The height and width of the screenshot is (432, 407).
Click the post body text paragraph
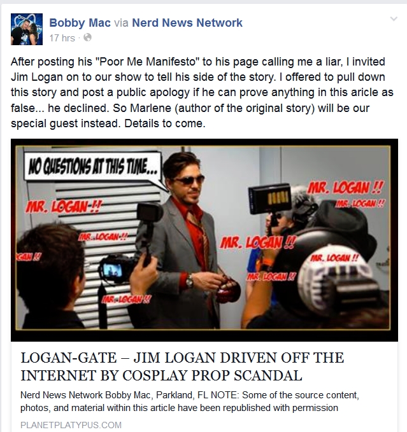tap(202, 93)
